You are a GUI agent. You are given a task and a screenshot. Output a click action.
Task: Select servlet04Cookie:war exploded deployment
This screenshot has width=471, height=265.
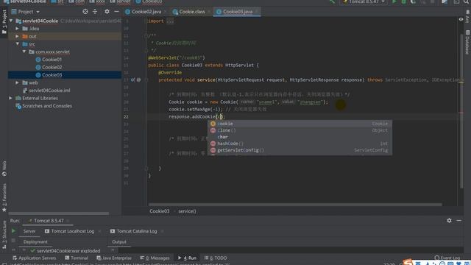[x=65, y=250]
